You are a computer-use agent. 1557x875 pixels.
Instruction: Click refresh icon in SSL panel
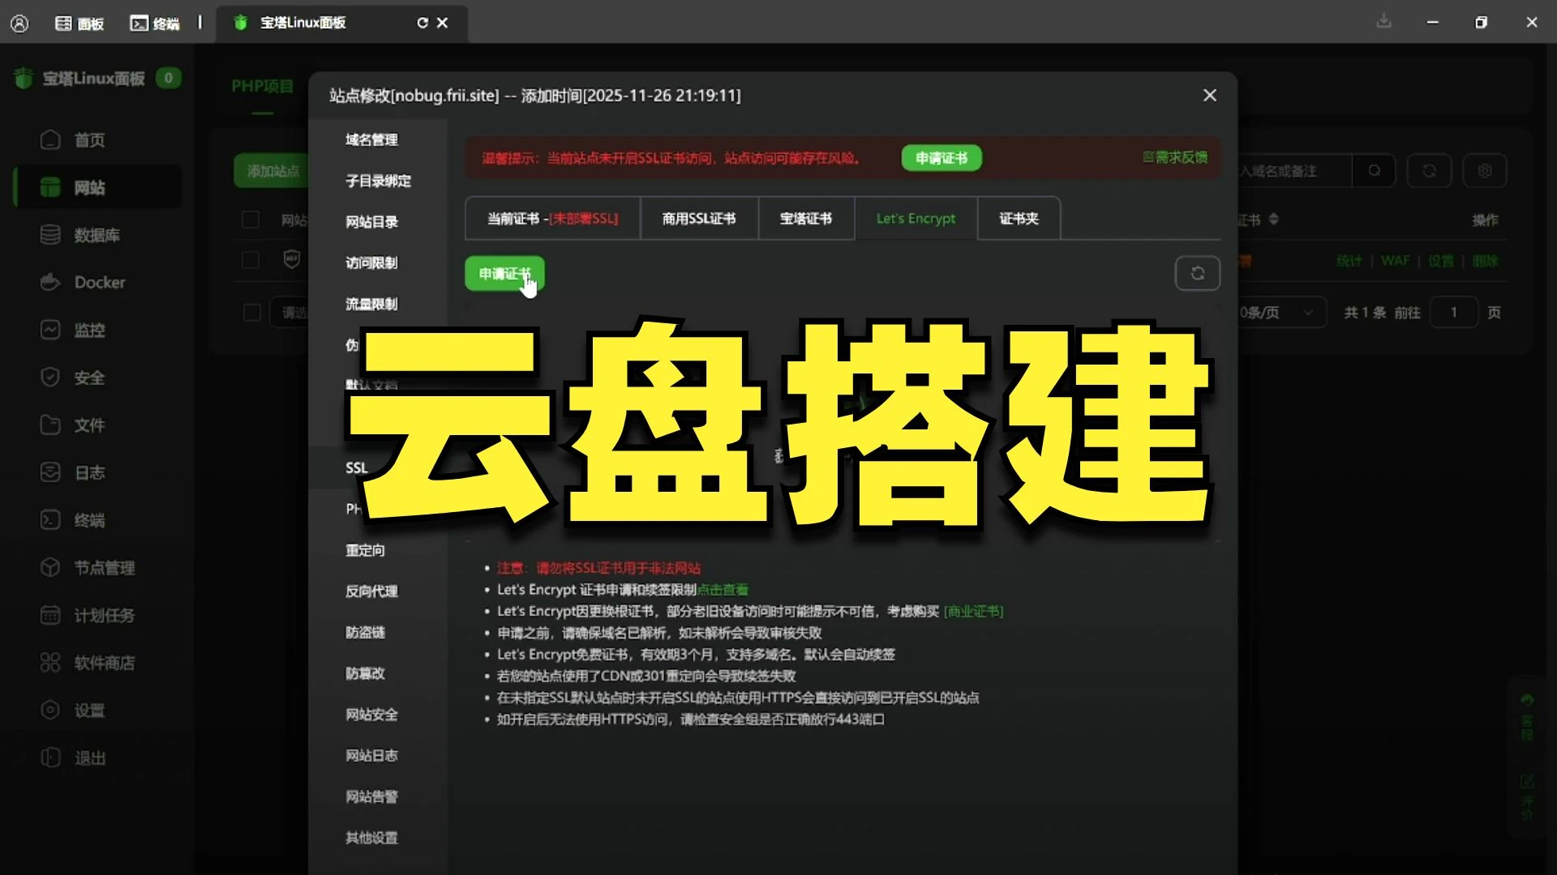click(1197, 274)
